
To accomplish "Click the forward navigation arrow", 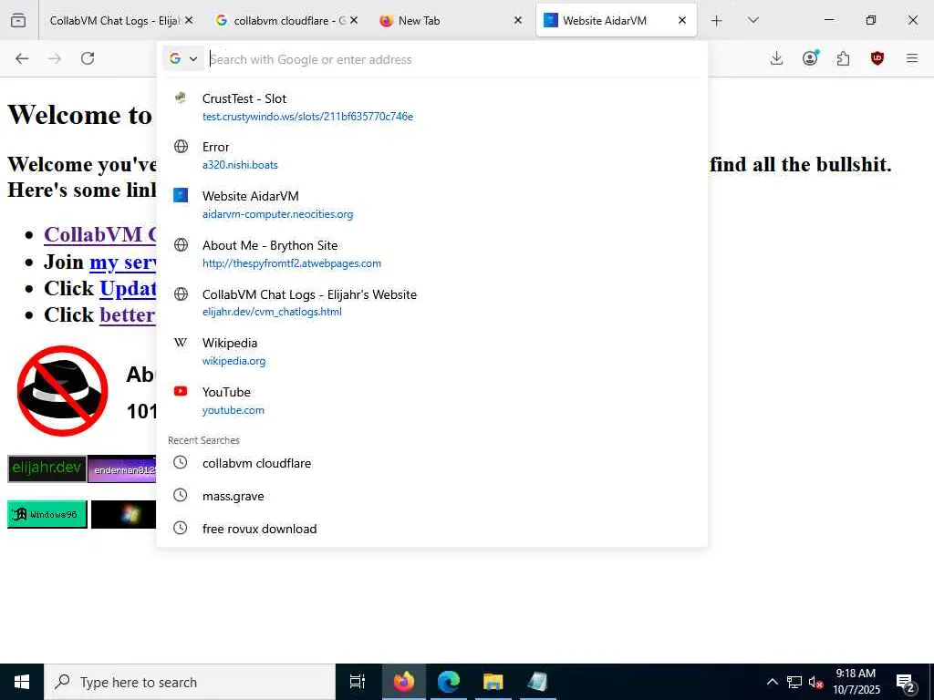I will tap(55, 58).
